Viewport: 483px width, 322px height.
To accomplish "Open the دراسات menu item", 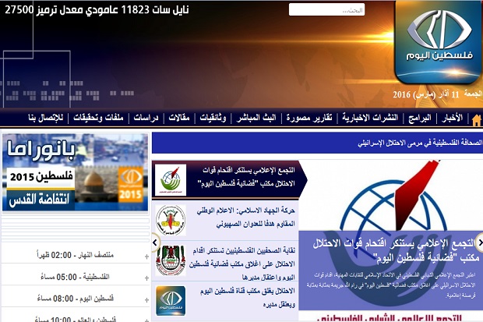I will click(x=146, y=118).
